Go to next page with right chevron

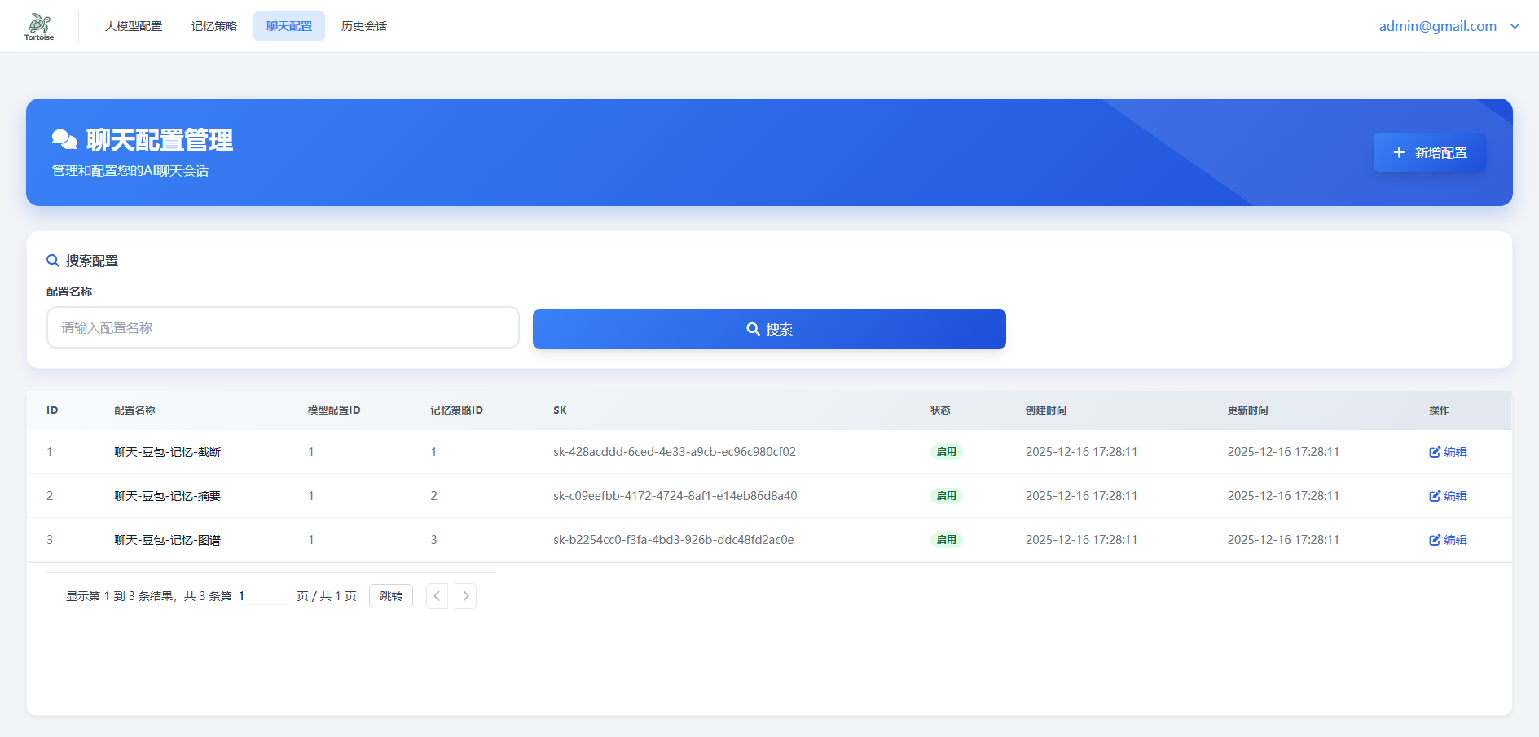pyautogui.click(x=465, y=596)
